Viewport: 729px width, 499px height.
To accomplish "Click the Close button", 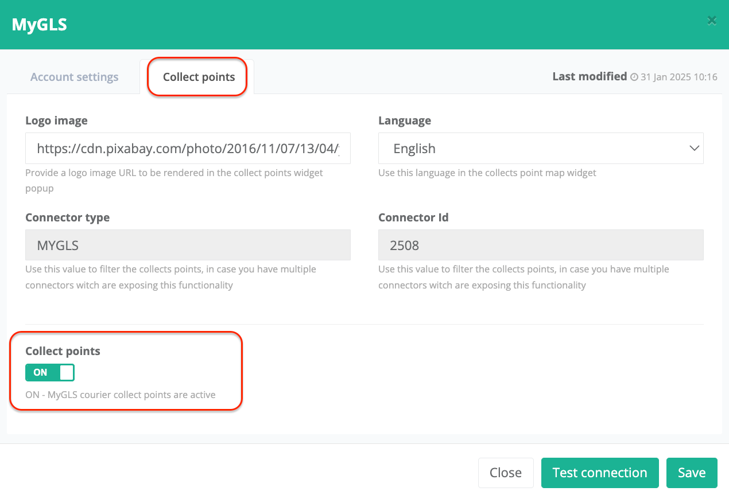I will (506, 473).
